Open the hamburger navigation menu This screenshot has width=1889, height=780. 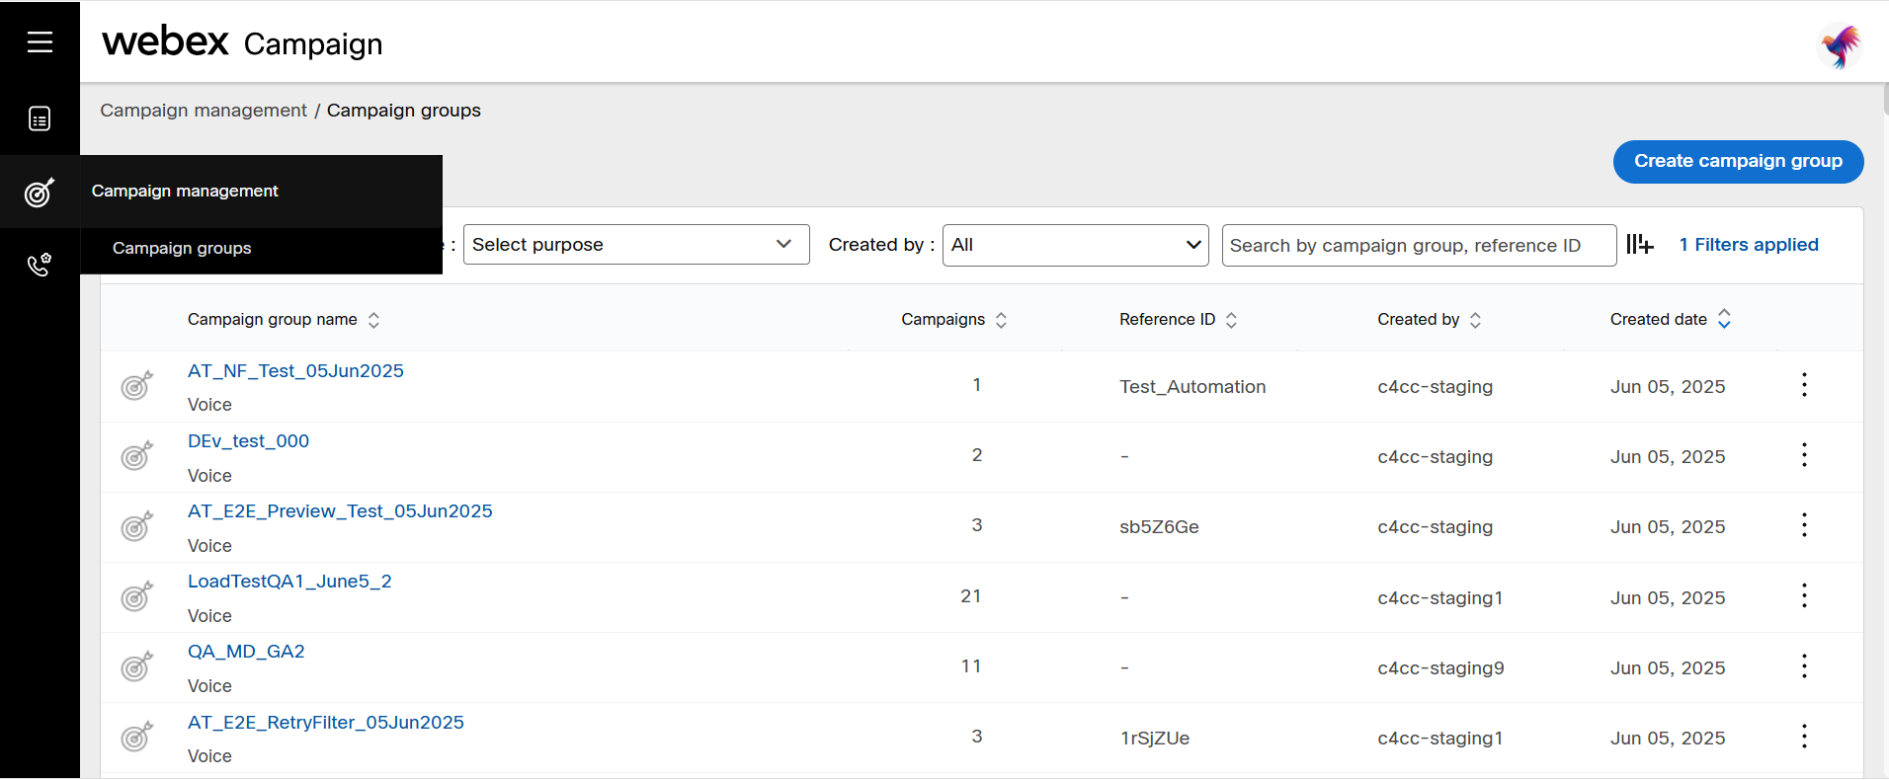[x=40, y=41]
